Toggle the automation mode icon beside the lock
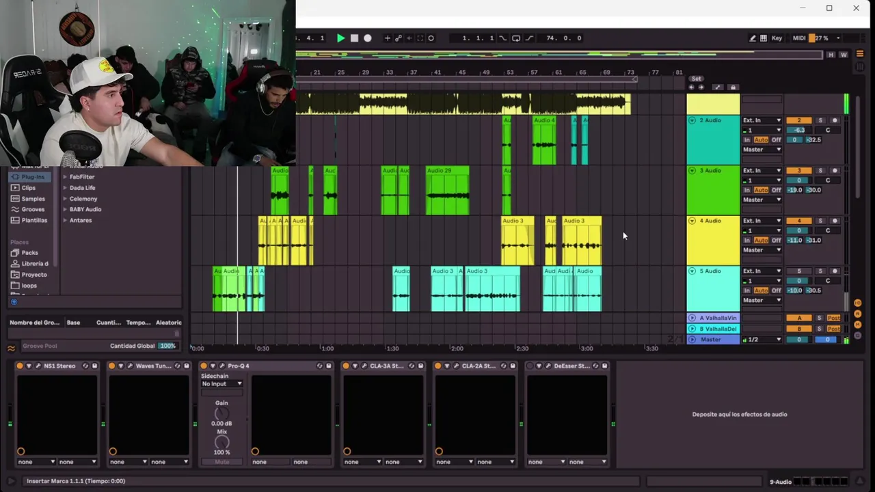 [x=717, y=87]
